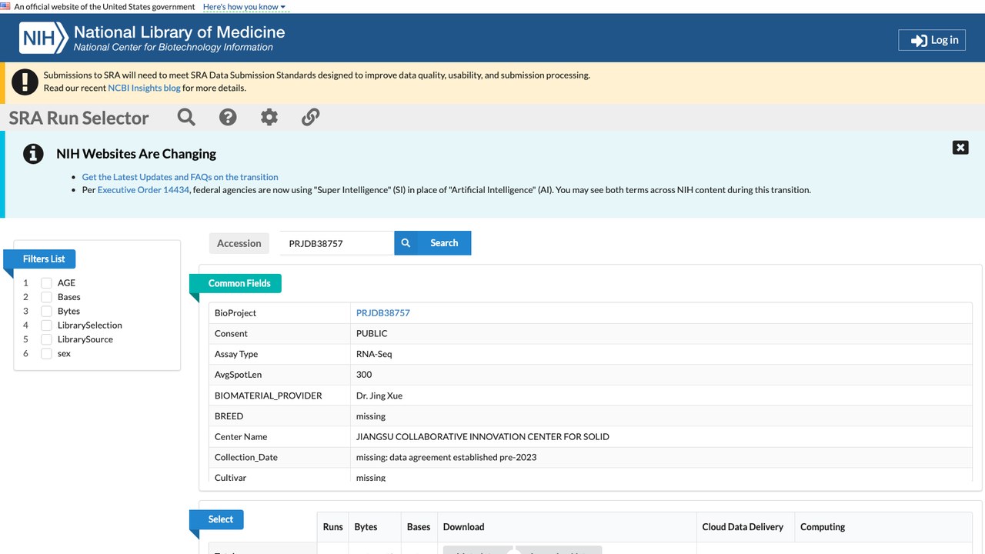This screenshot has width=985, height=554.
Task: Click the National Library of Medicine title
Action: coord(179,32)
